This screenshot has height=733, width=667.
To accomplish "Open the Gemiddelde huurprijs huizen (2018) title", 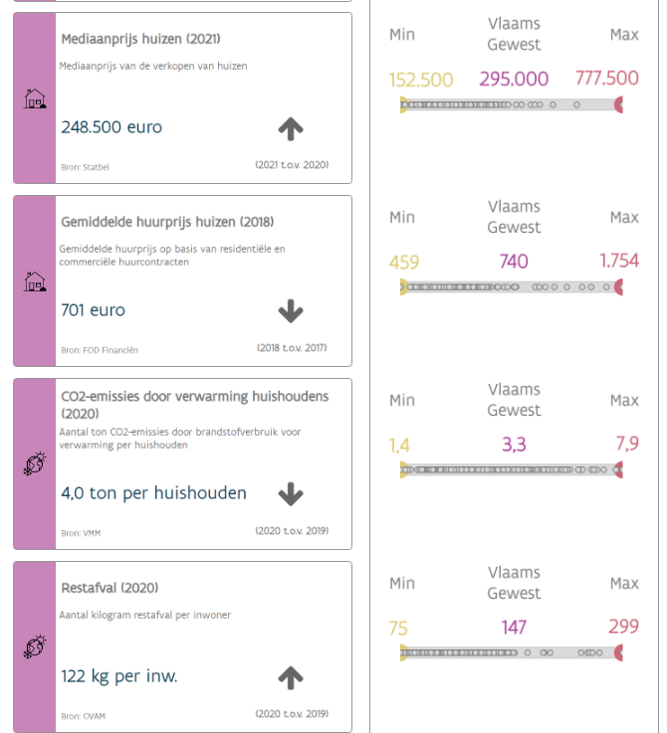I will [x=167, y=222].
